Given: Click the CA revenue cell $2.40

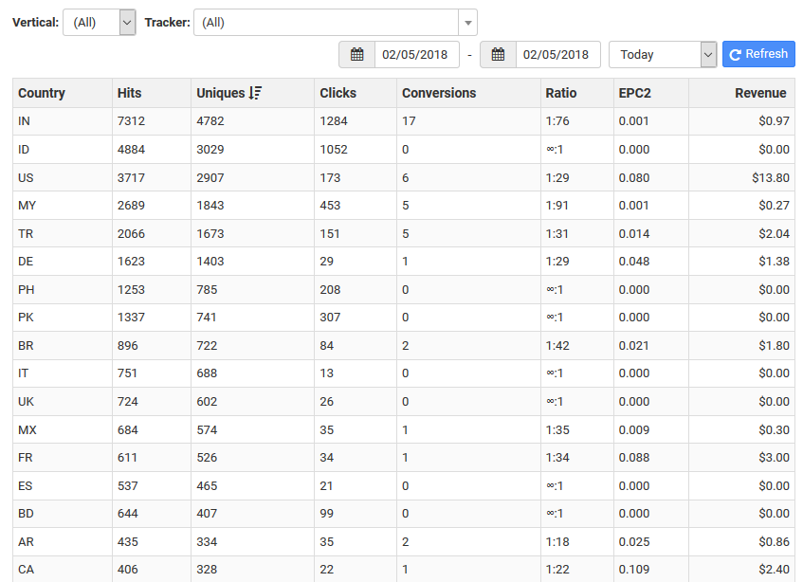Looking at the screenshot, I should click(774, 570).
